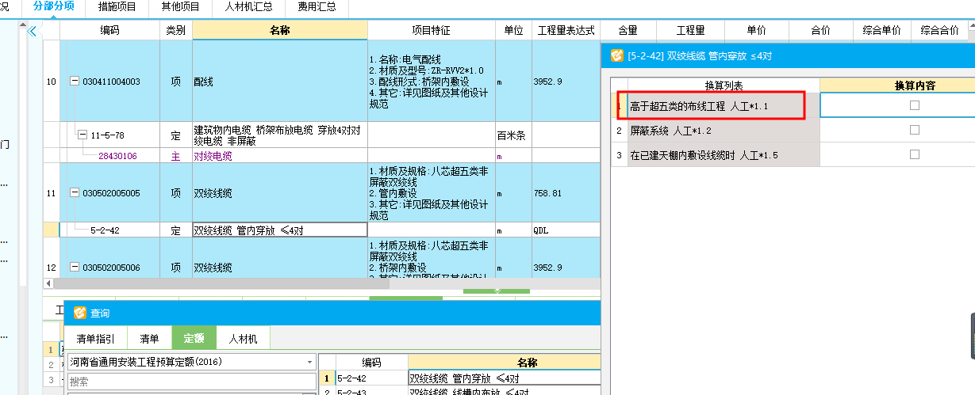Click row number 11 in main table
The image size is (975, 395).
coord(51,193)
